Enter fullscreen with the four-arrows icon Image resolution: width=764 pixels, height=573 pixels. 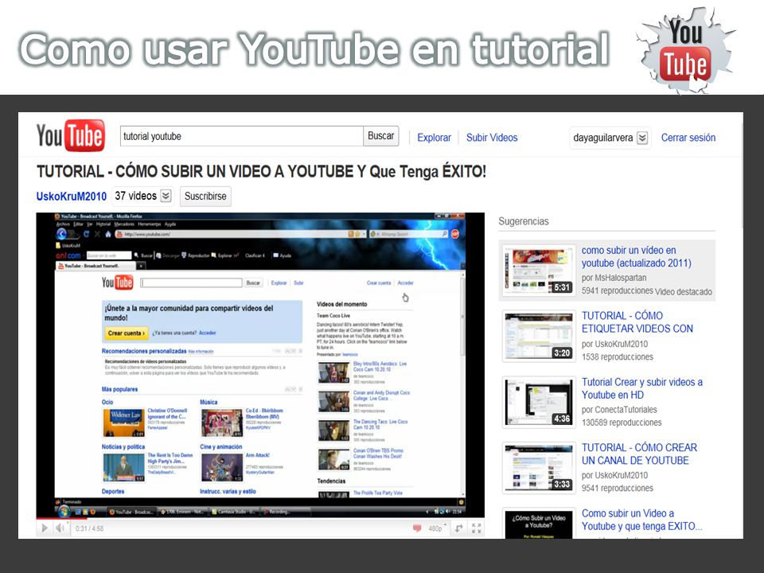tap(477, 528)
